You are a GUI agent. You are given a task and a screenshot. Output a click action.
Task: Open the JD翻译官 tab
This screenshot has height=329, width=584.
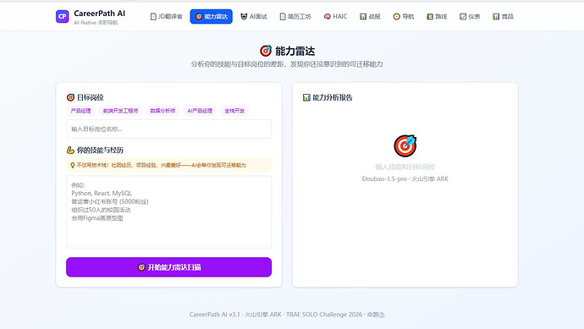click(x=166, y=16)
